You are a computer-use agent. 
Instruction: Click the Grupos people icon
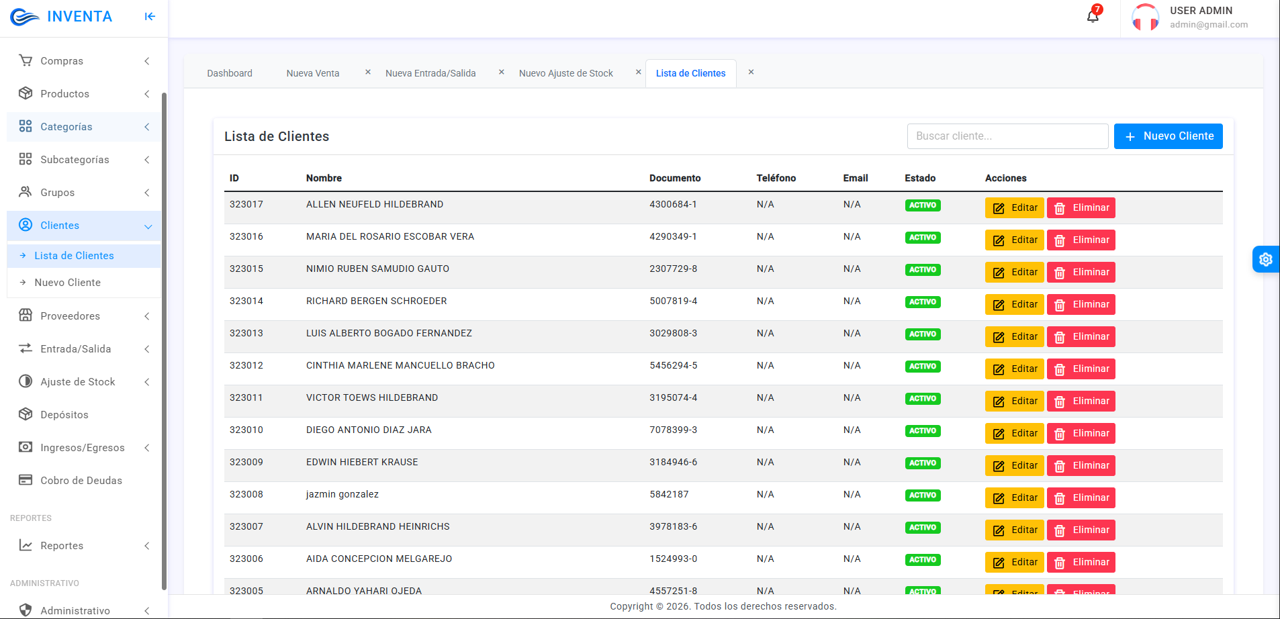pyautogui.click(x=26, y=192)
